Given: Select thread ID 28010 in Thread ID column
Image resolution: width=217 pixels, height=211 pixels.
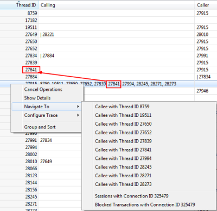Looking at the screenshot, I should (31, 162).
